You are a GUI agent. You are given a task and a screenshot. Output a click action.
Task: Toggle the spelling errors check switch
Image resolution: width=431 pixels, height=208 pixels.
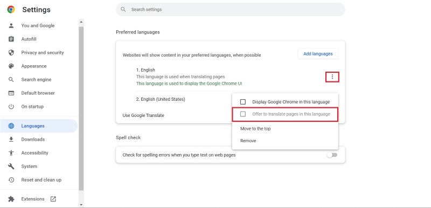(x=332, y=155)
